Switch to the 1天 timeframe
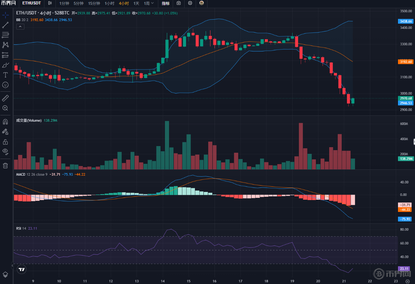Image resolution: width=415 pixels, height=284 pixels. click(x=136, y=3)
